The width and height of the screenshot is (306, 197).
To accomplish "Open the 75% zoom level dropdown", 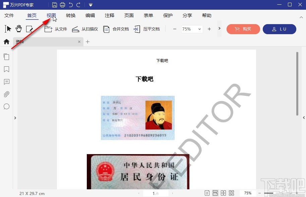I will point(198,29).
